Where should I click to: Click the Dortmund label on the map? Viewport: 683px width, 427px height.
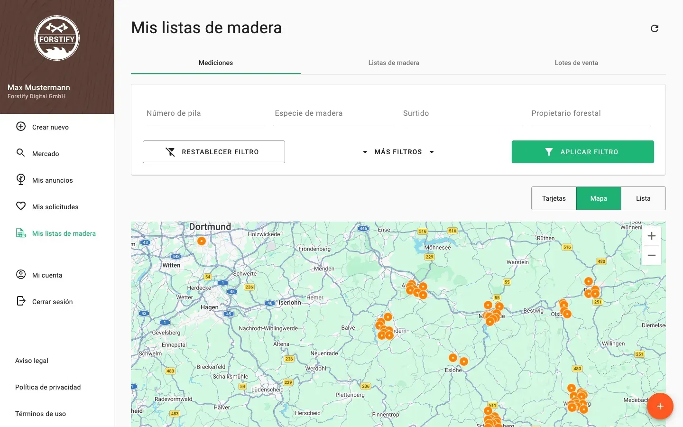(x=210, y=227)
